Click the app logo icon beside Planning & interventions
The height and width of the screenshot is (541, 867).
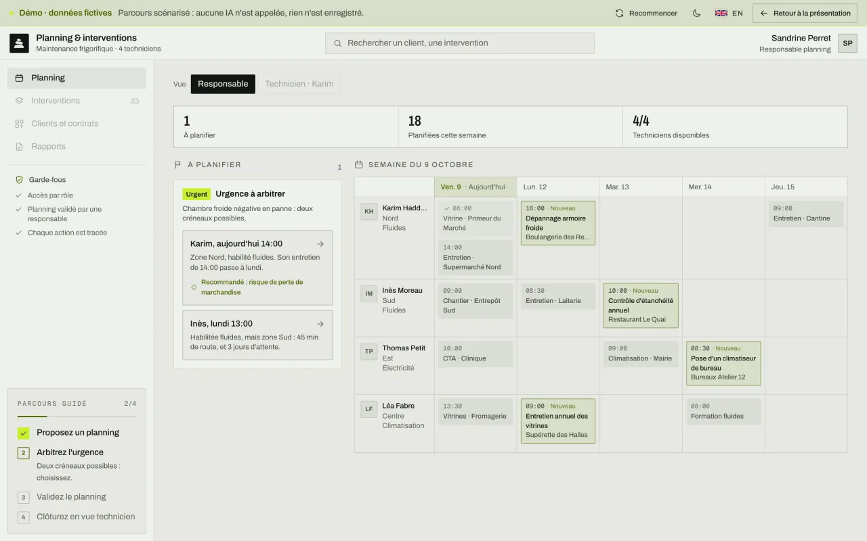[19, 43]
